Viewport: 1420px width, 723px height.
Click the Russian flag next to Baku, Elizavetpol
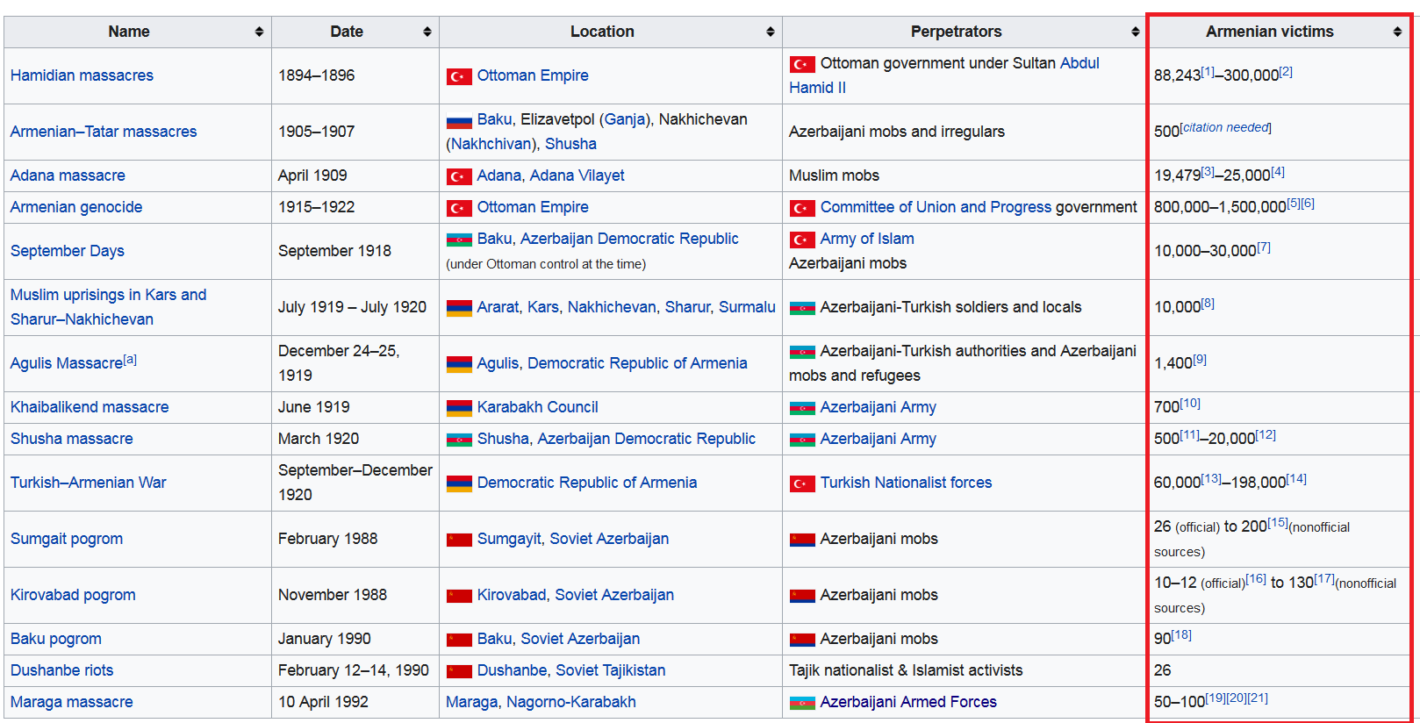point(459,120)
